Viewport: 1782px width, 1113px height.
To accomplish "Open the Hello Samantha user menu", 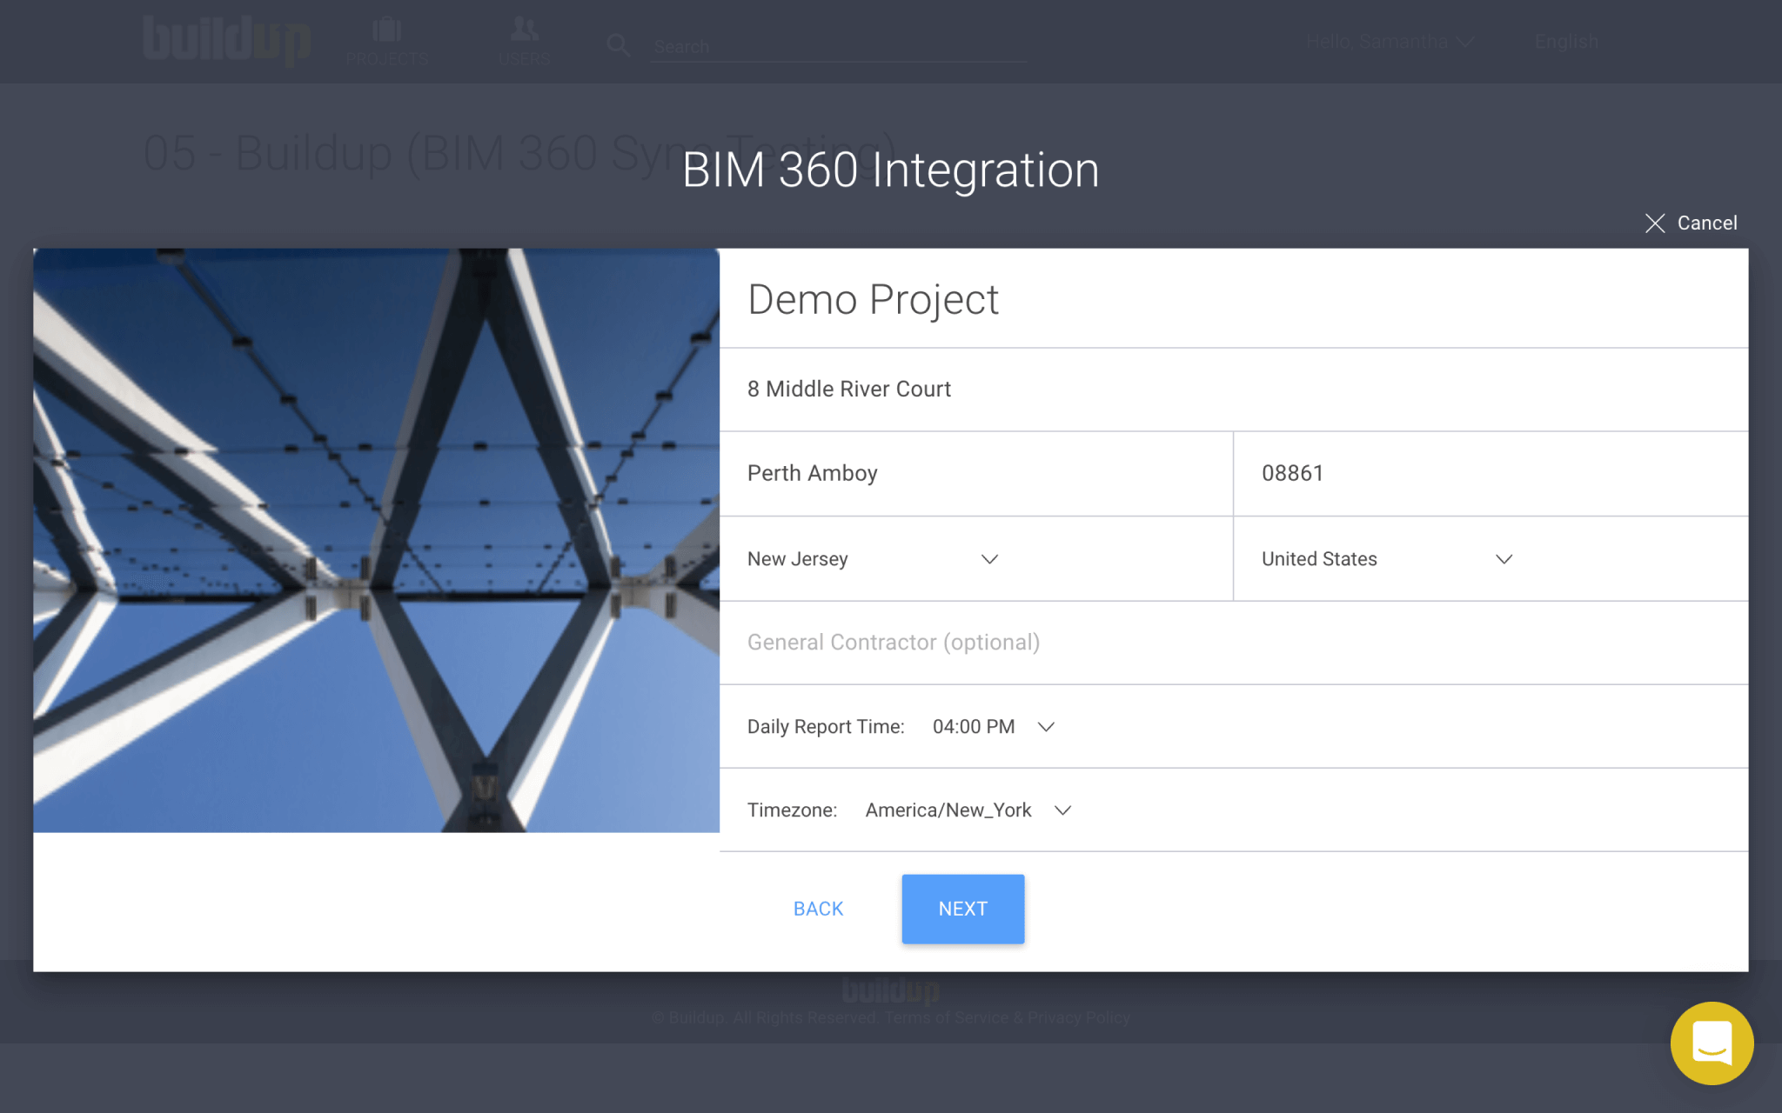I will pos(1390,42).
